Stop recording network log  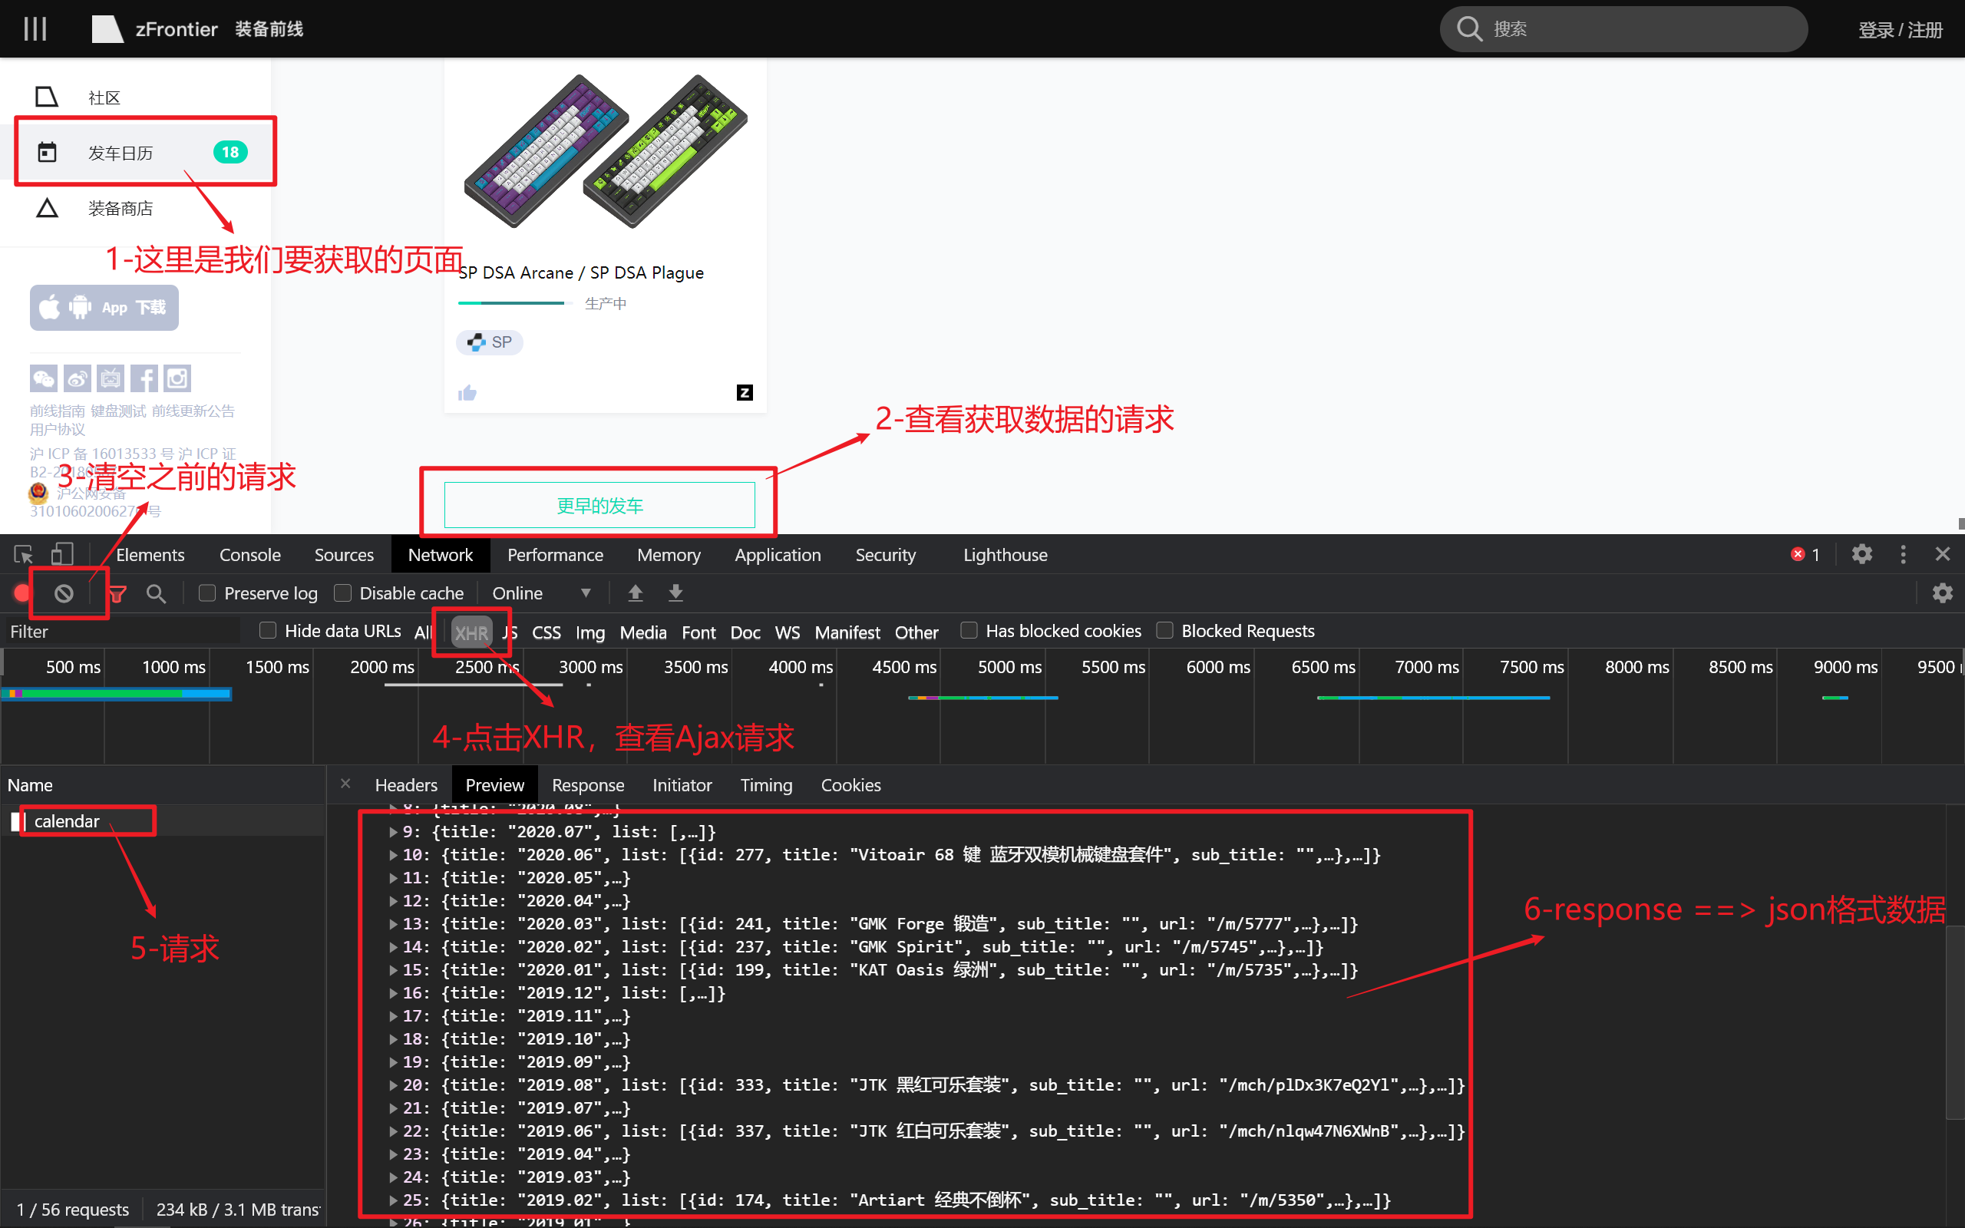pyautogui.click(x=23, y=594)
